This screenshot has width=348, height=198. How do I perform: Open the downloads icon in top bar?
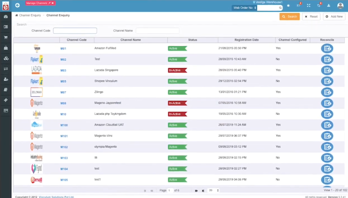coord(329,6)
